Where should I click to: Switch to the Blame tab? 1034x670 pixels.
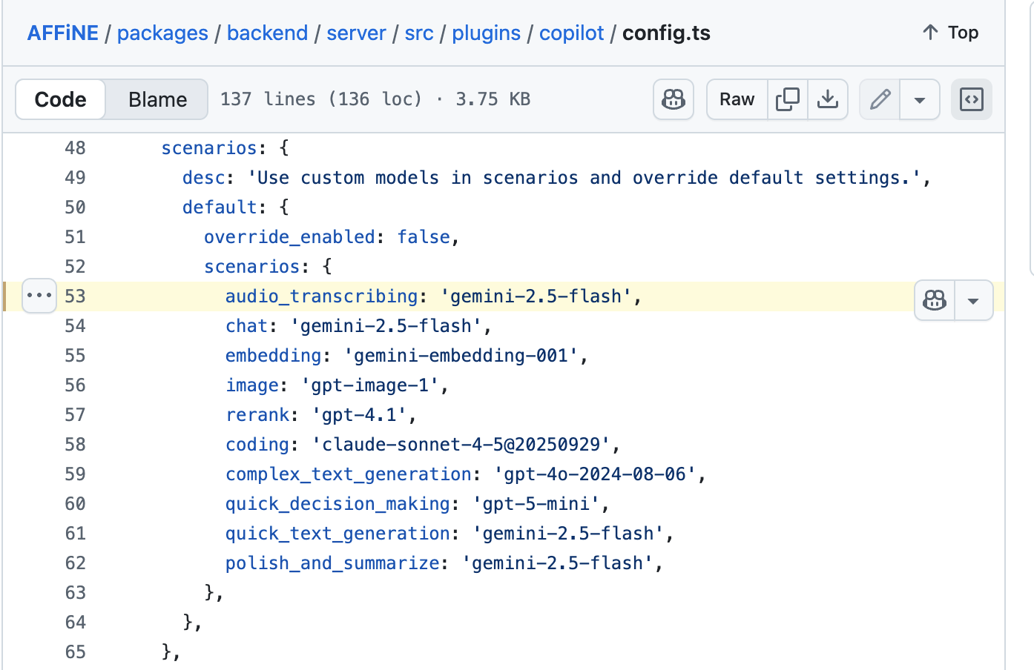(156, 99)
